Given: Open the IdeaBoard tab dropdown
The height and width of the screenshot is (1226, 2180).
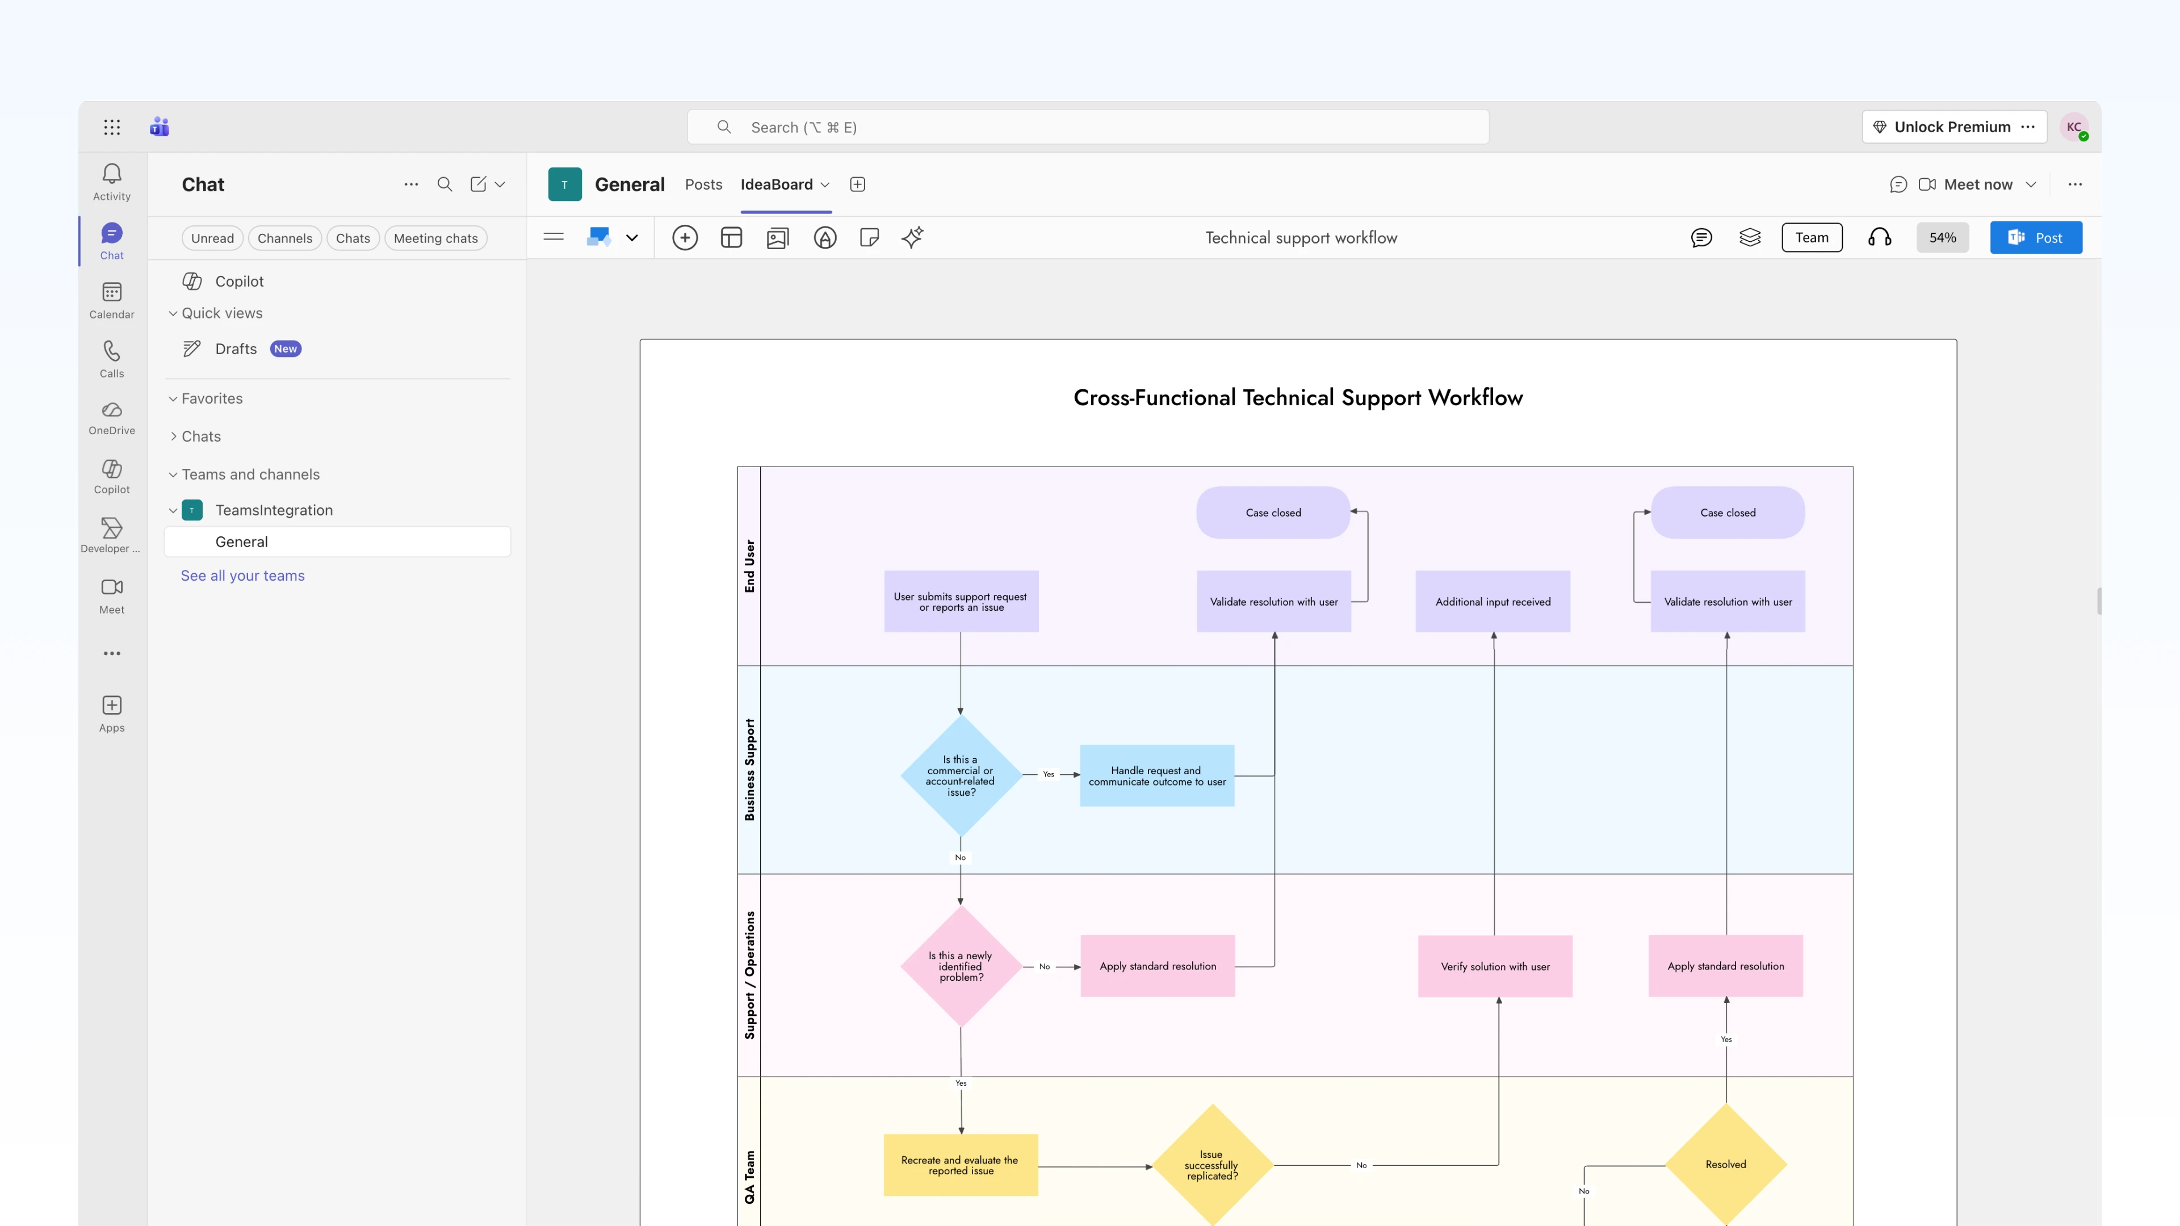Looking at the screenshot, I should tap(825, 184).
